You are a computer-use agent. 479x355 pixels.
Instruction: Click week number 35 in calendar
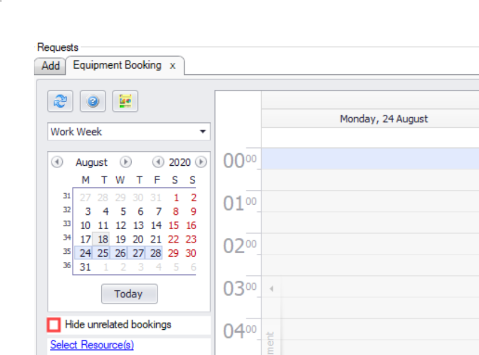click(66, 251)
